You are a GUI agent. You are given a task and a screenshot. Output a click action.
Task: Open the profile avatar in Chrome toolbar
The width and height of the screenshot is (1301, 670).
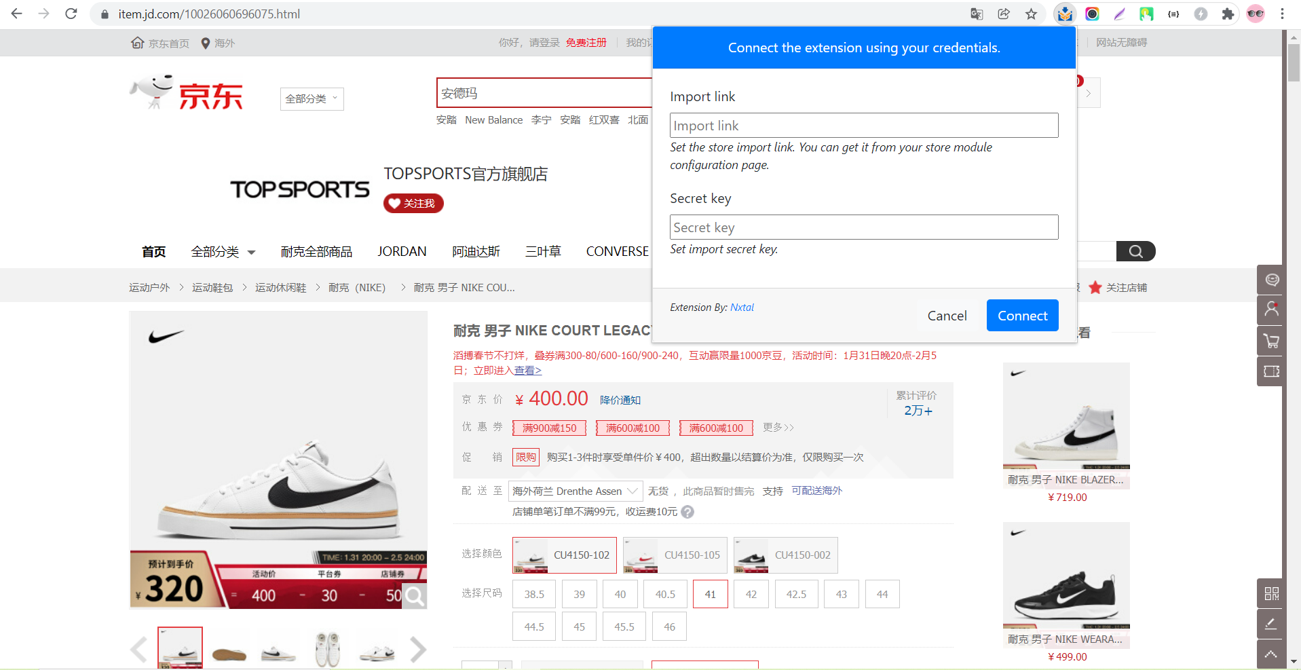tap(1256, 14)
